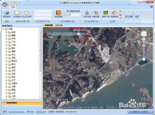Viewport: 155px width, 115px height.
Task: Click quick access toolbar icon labeled 2
Action: pyautogui.click(x=15, y=4)
